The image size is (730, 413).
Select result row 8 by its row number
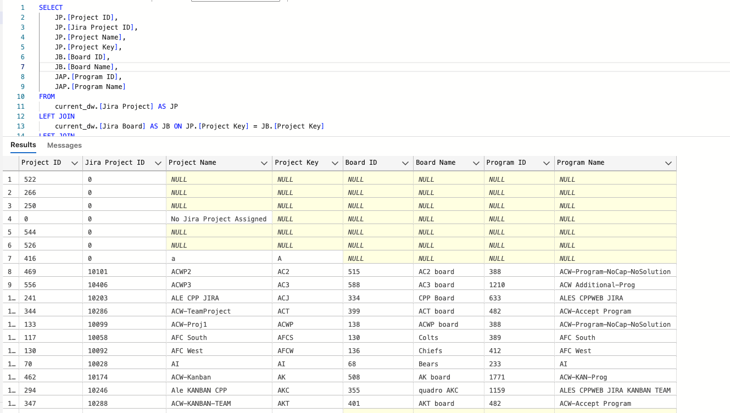pos(10,272)
